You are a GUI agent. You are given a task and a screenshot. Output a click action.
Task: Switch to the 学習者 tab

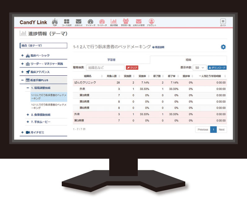point(111,60)
